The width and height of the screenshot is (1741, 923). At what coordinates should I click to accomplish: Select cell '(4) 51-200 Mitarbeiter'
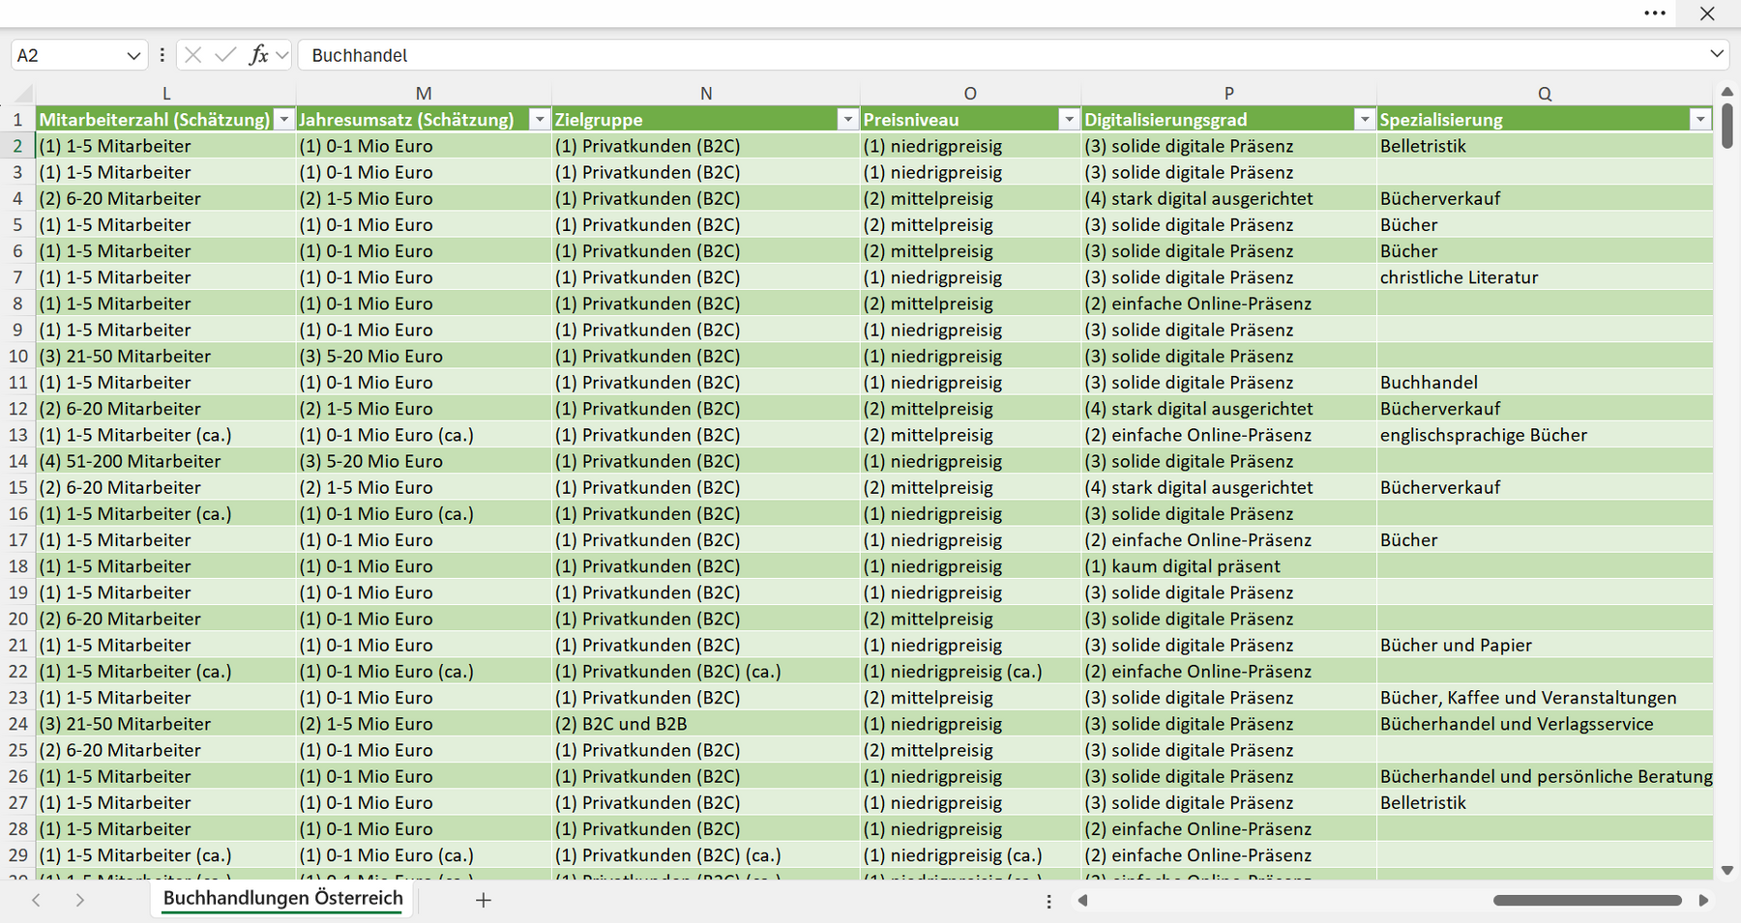pos(166,461)
